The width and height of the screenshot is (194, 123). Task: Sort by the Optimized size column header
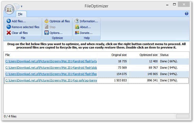pyautogui.click(x=143, y=55)
